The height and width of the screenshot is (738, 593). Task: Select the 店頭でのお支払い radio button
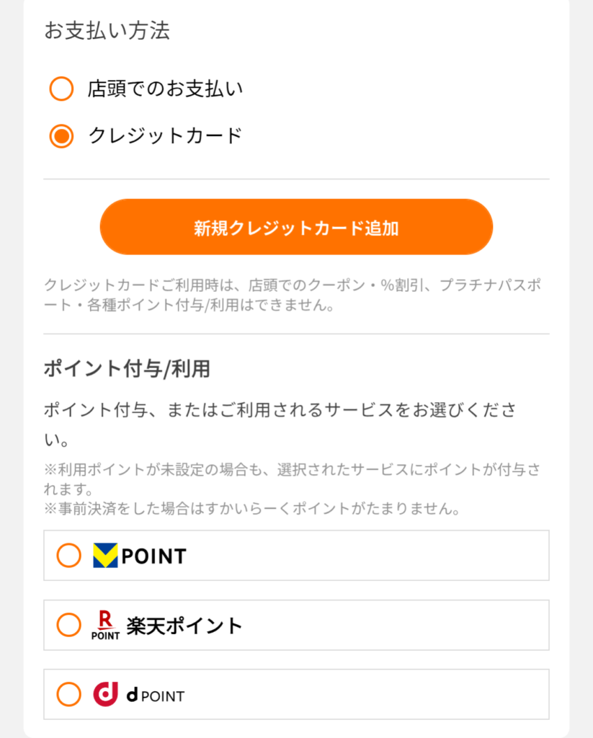61,89
